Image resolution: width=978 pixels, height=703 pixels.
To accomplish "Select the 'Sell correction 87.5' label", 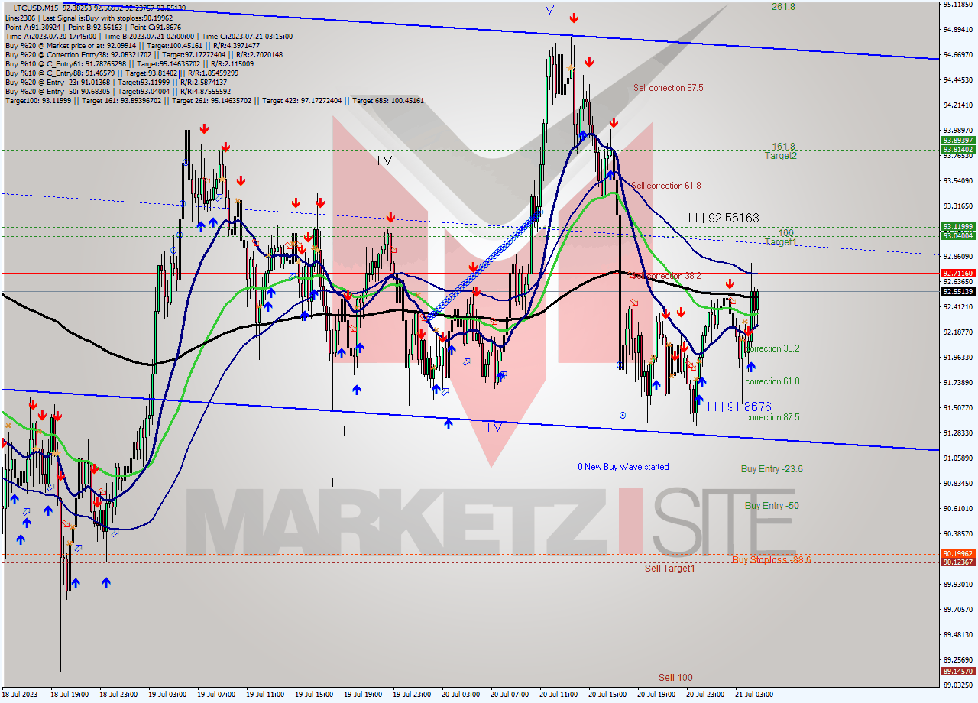I will point(668,88).
